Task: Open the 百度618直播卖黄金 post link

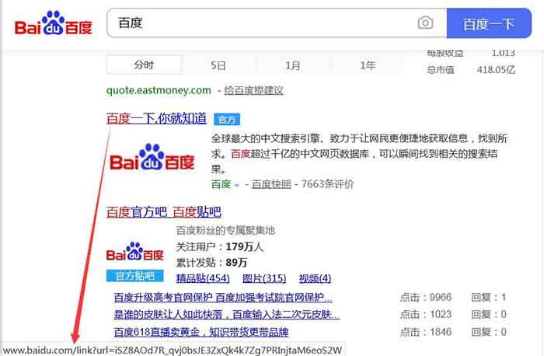Action: tap(201, 332)
